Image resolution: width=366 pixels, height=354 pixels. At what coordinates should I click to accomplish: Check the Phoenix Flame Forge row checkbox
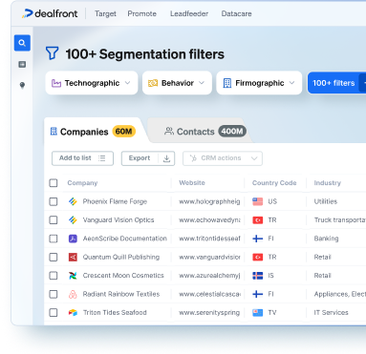click(54, 201)
